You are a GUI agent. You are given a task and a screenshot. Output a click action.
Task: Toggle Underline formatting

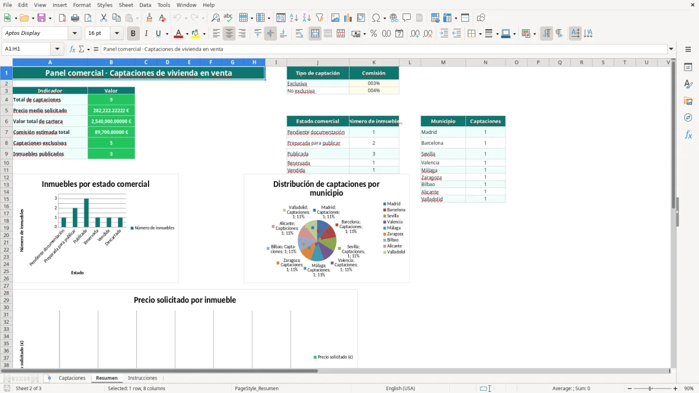[x=158, y=34]
